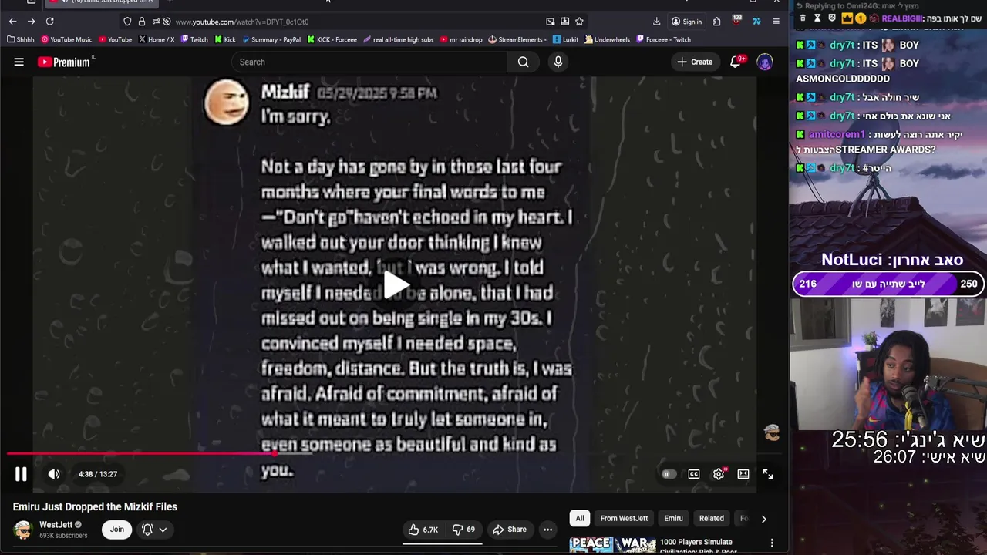Toggle closed captions CC button
This screenshot has height=555, width=987.
[x=694, y=474]
